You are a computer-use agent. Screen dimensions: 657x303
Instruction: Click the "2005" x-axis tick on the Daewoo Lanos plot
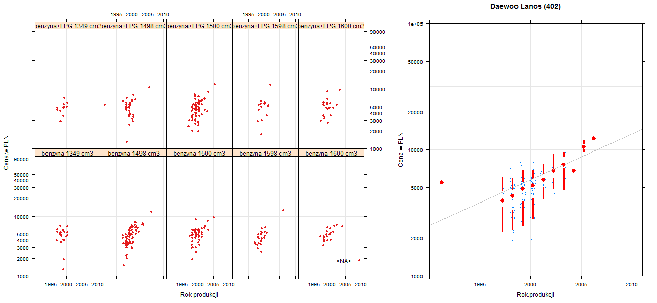[x=581, y=284]
